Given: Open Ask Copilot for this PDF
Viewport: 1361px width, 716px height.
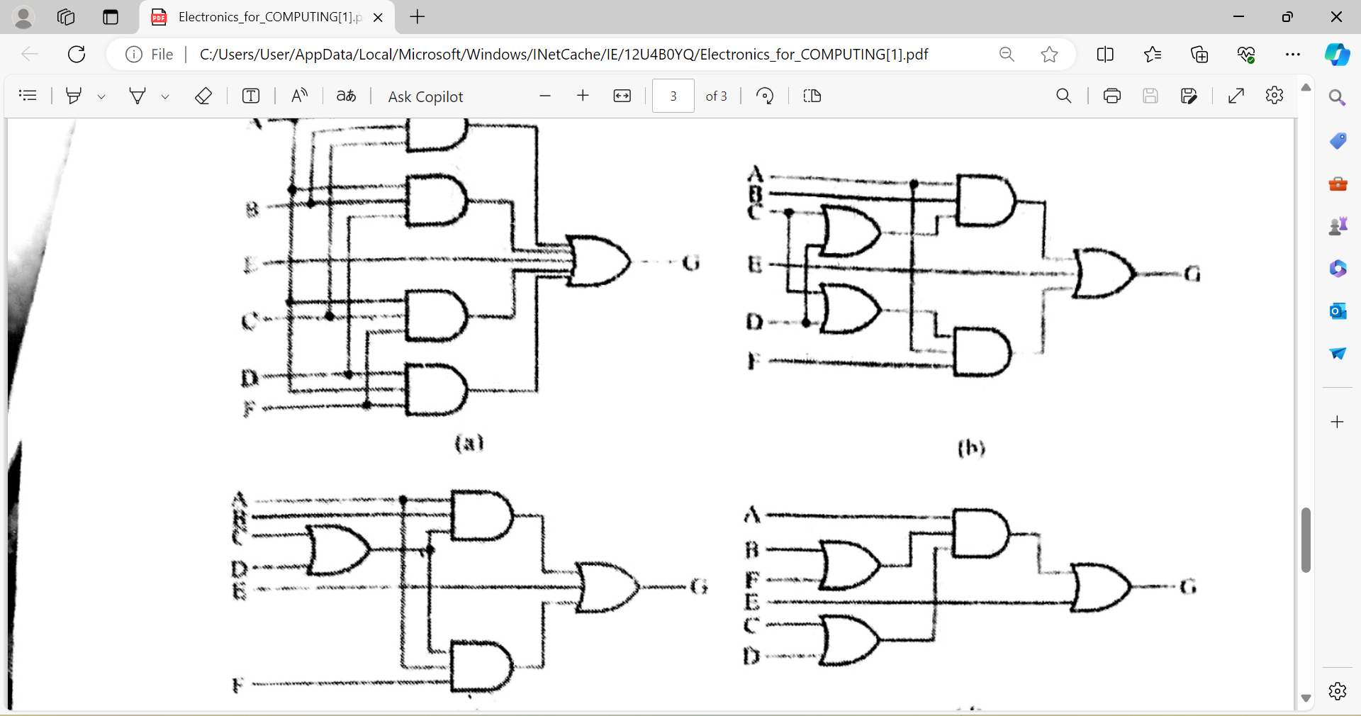Looking at the screenshot, I should tap(425, 96).
